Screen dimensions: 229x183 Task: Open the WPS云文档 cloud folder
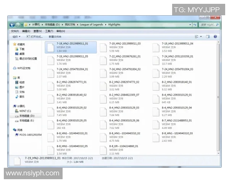23,68
